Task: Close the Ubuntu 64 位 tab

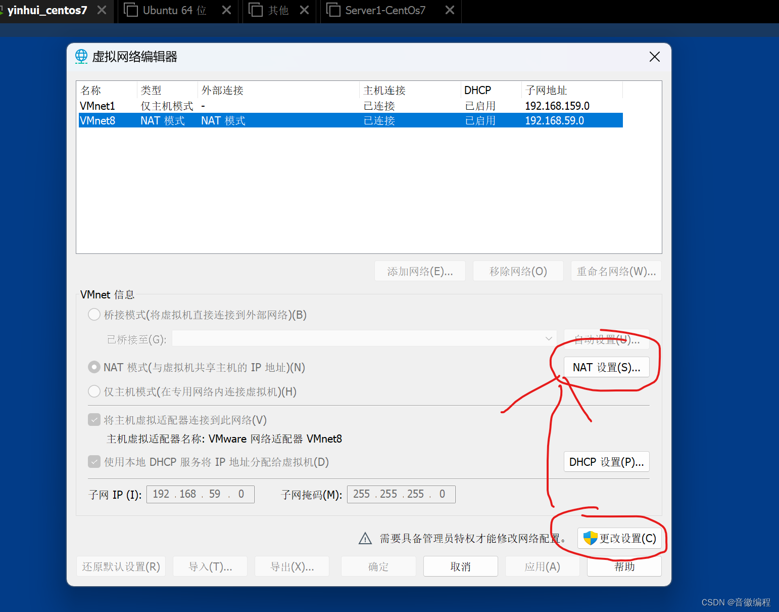Action: [227, 10]
